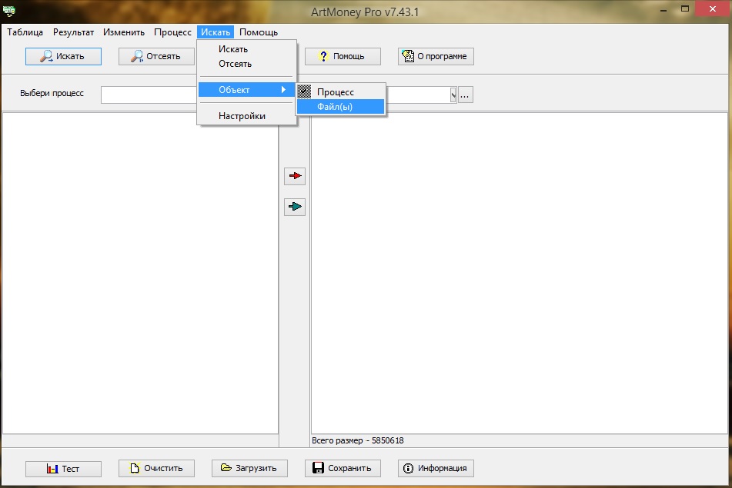Open the О программе dialog button
The height and width of the screenshot is (488, 732).
click(436, 56)
